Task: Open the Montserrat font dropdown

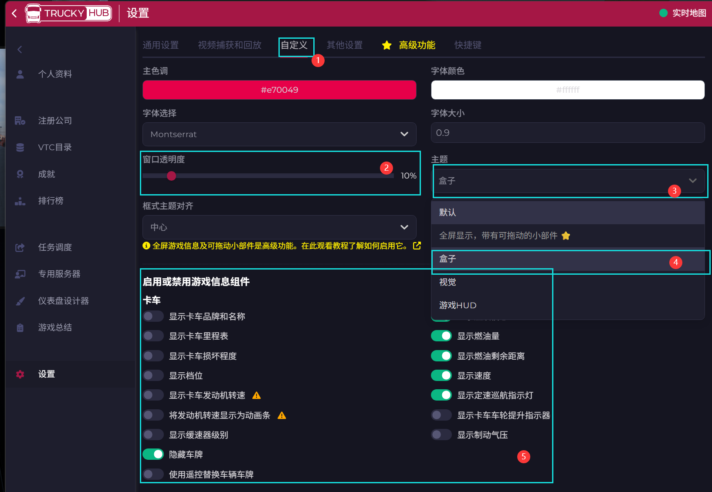Action: [279, 134]
